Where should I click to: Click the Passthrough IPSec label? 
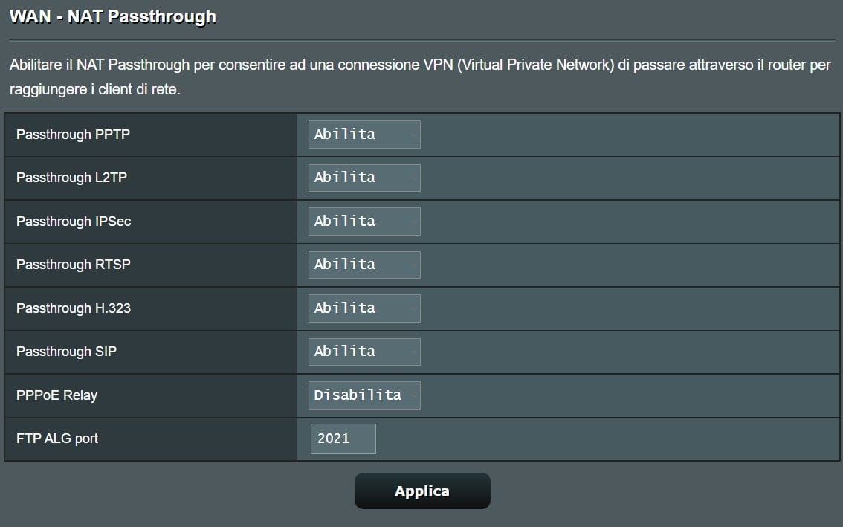[74, 221]
